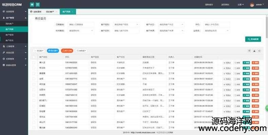
Task: Toggle the select-all checkbox in table header
Action: point(34,57)
